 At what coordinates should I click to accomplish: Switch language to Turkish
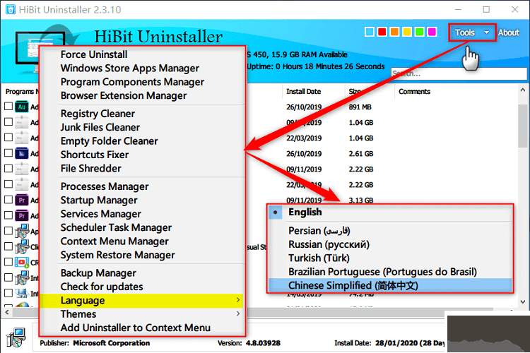[319, 258]
